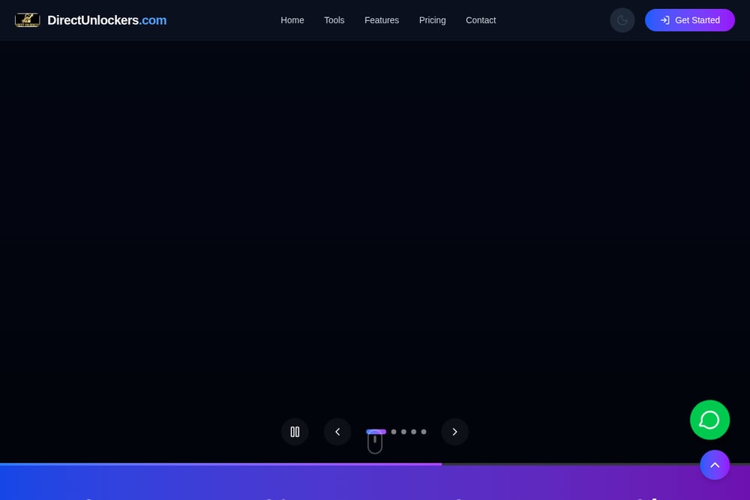Open the Home nav link
This screenshot has height=500, width=750.
pos(292,20)
